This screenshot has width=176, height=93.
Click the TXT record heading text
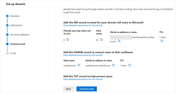pos(88,76)
